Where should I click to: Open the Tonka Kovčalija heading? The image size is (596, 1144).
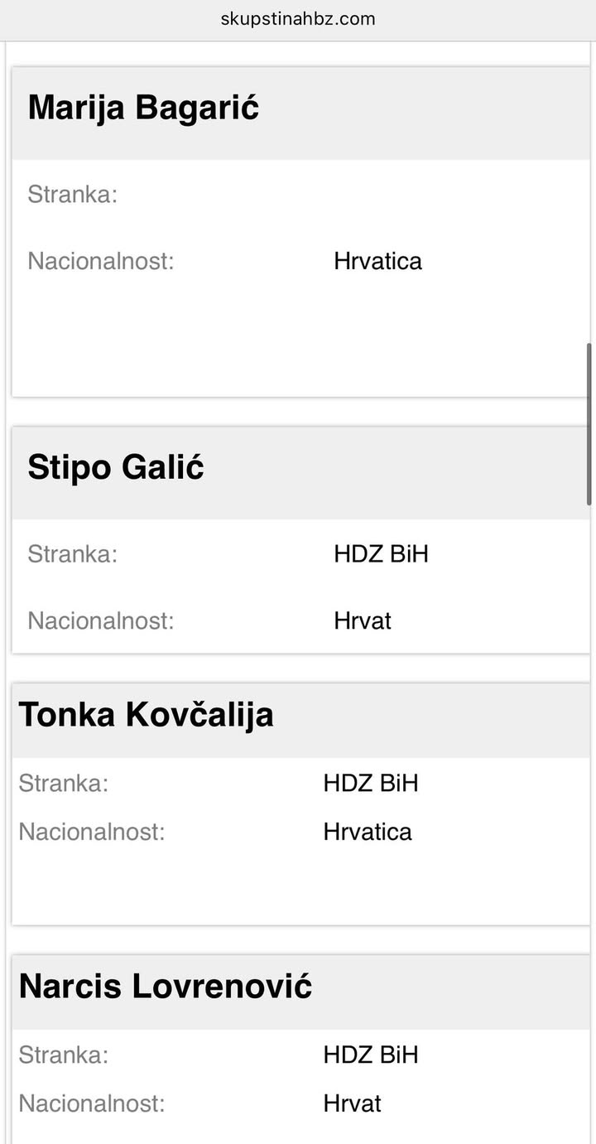[x=146, y=715]
